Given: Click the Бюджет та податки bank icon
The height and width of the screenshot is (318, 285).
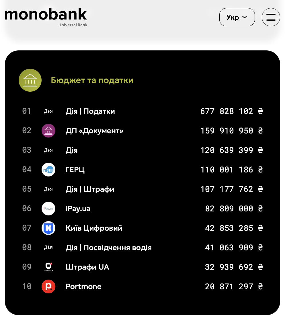Looking at the screenshot, I should click(x=30, y=80).
